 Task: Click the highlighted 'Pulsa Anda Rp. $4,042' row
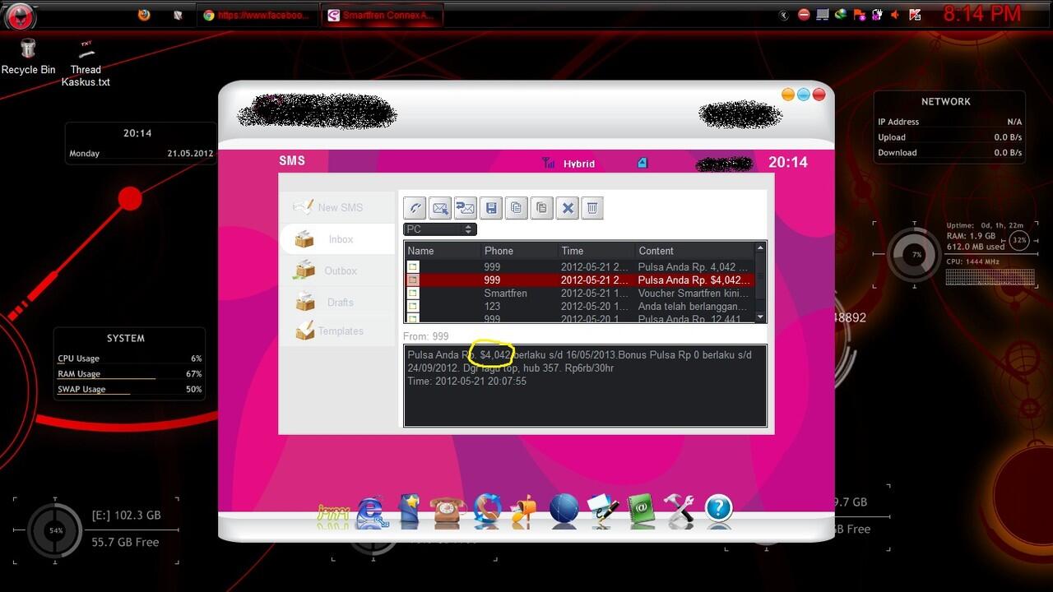(578, 280)
